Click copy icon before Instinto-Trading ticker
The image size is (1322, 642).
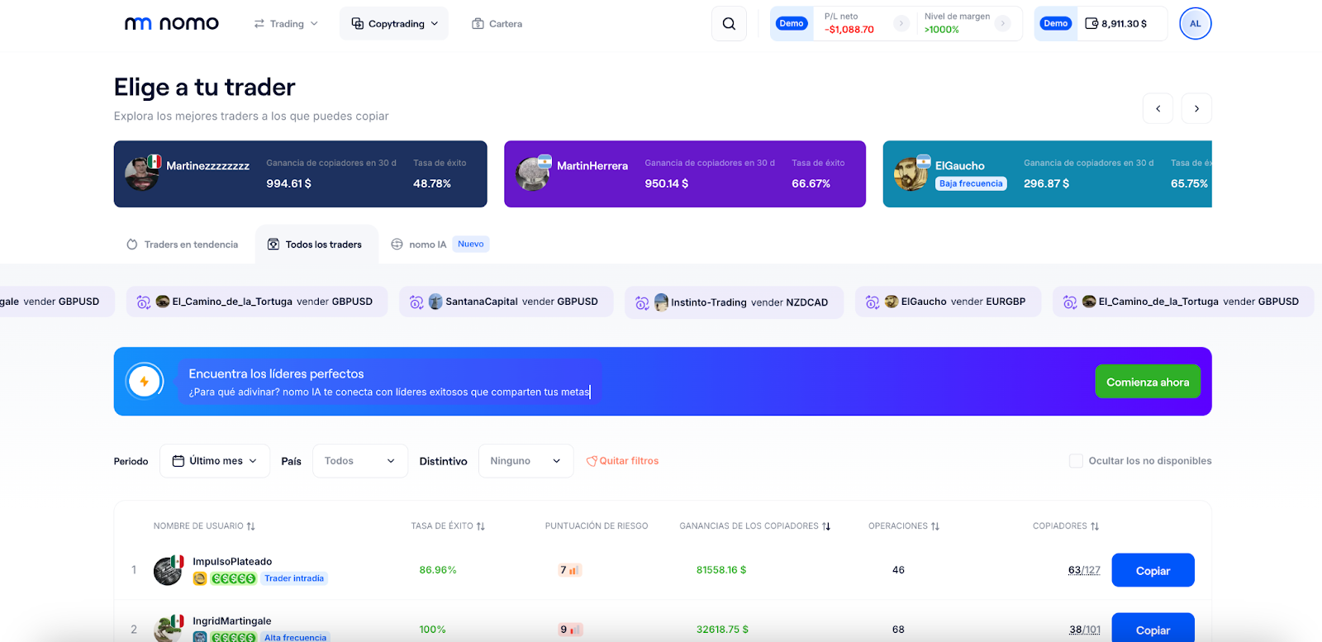642,303
